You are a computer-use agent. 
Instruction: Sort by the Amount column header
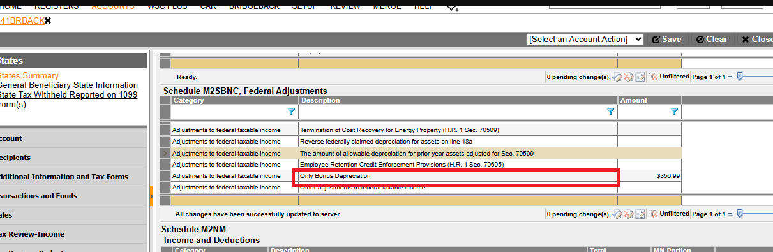click(x=649, y=100)
